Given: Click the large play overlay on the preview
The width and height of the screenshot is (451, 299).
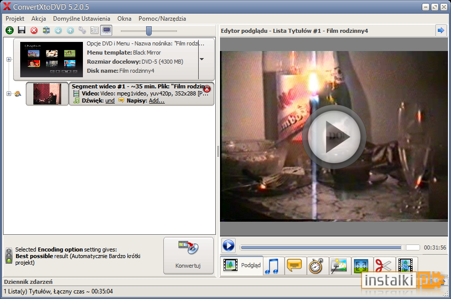Looking at the screenshot, I should 334,137.
